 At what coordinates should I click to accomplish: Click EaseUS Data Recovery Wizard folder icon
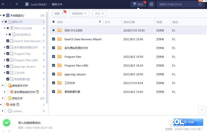pyautogui.click(x=60, y=39)
